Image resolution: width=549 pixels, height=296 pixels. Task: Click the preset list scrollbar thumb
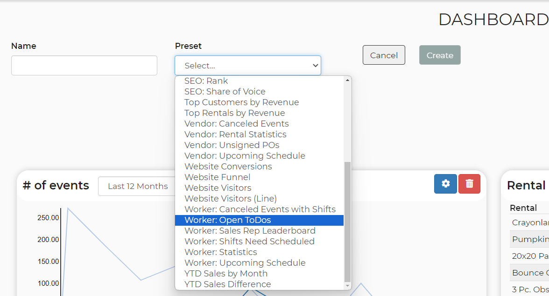pos(347,222)
